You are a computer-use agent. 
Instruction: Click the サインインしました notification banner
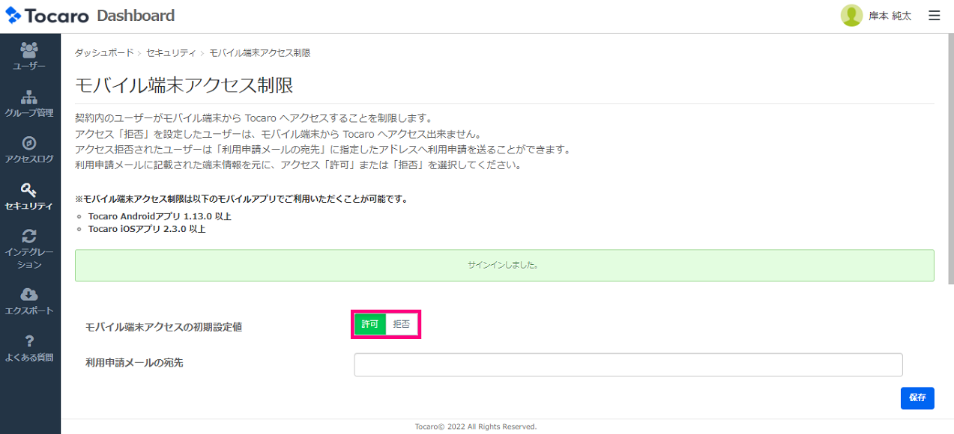(x=504, y=265)
